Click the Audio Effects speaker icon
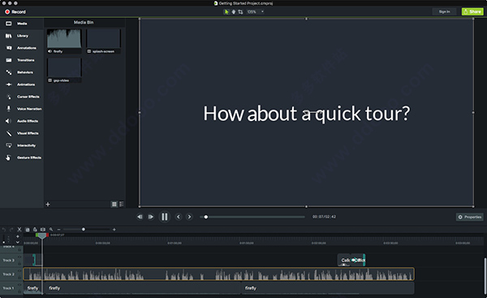This screenshot has width=487, height=298. tap(8, 121)
